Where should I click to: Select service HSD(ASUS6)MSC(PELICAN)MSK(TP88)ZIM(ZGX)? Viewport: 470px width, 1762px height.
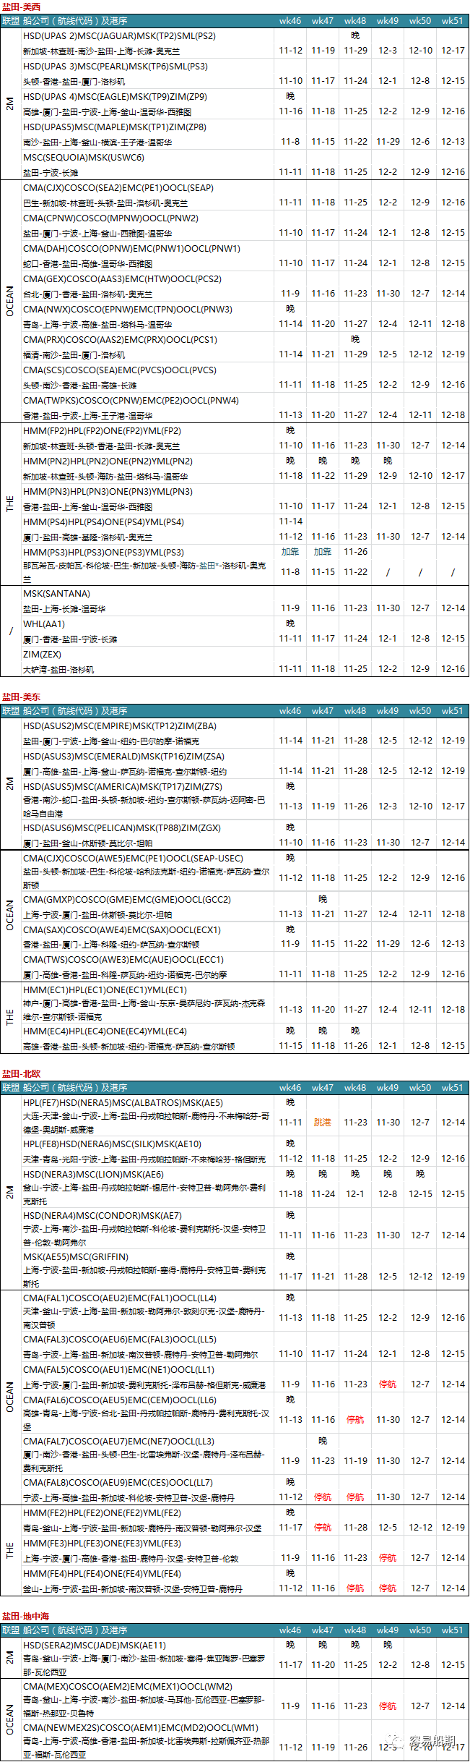123,827
